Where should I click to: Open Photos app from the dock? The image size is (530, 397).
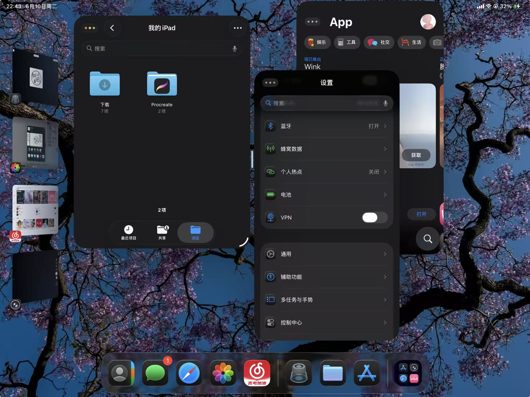coord(223,373)
